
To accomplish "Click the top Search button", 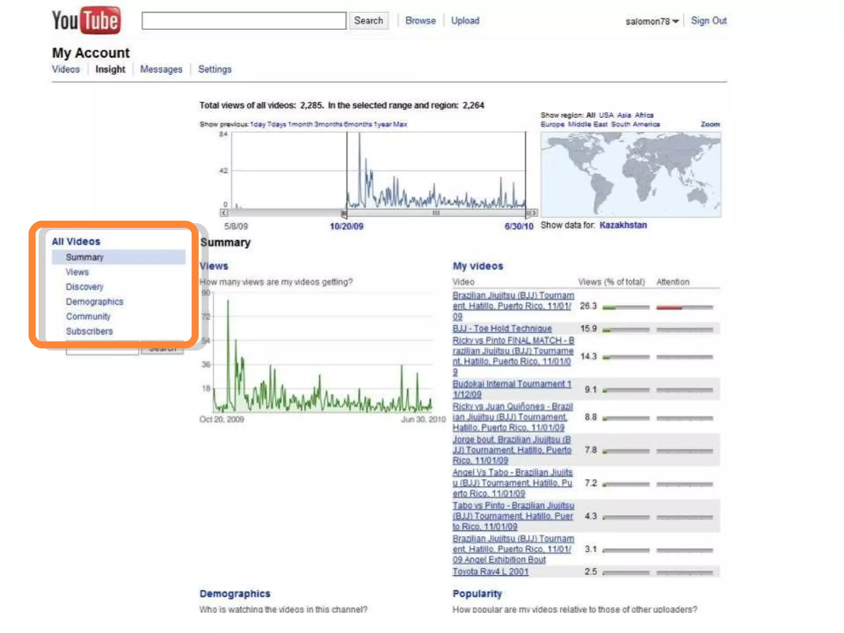I will pos(368,21).
